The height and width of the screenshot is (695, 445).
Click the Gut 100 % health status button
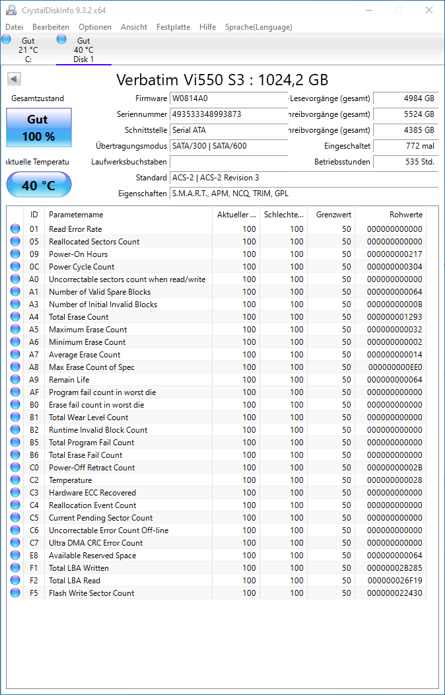point(39,128)
